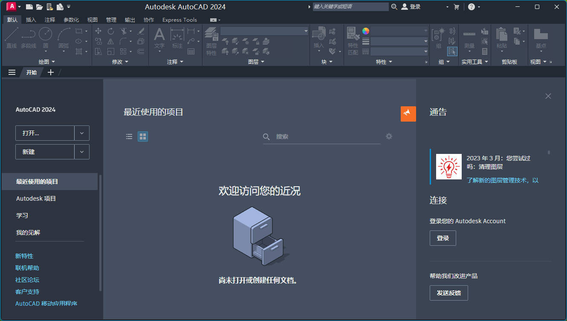Image resolution: width=567 pixels, height=321 pixels.
Task: Open the Community Forums (社区论坛) link
Action: [27, 280]
